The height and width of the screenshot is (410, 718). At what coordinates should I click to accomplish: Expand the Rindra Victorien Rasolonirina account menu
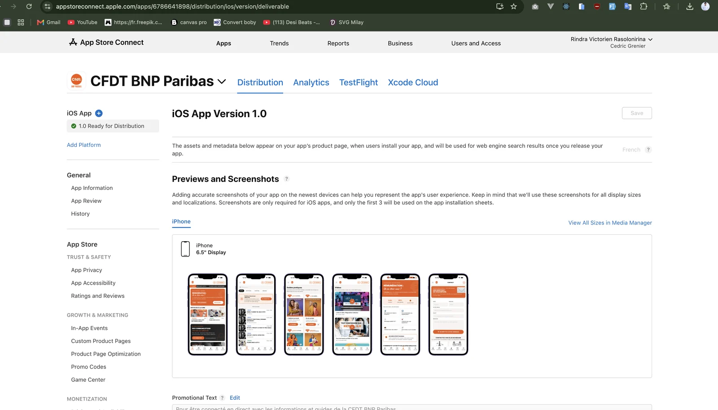(x=611, y=39)
